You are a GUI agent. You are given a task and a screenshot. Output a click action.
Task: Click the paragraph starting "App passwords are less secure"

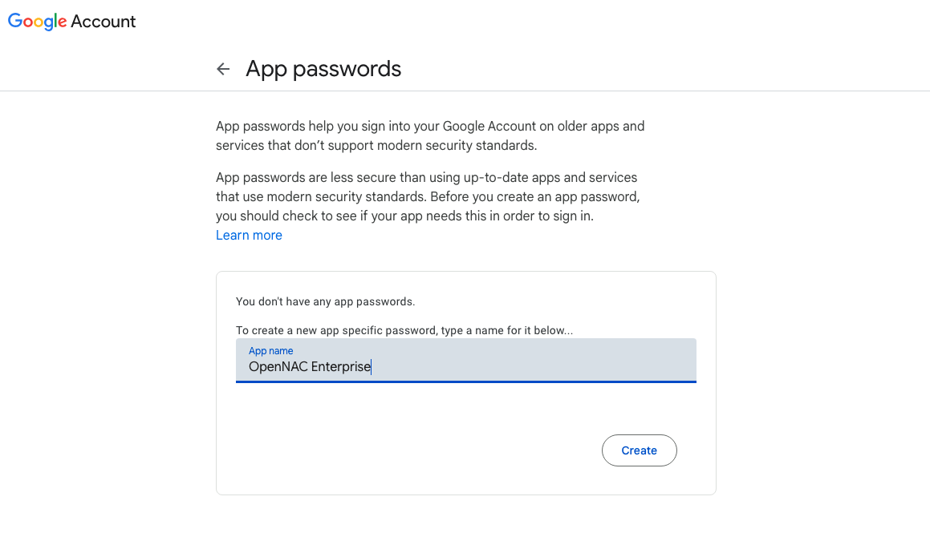click(428, 196)
